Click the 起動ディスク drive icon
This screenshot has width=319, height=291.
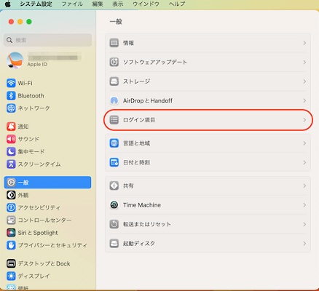point(114,243)
